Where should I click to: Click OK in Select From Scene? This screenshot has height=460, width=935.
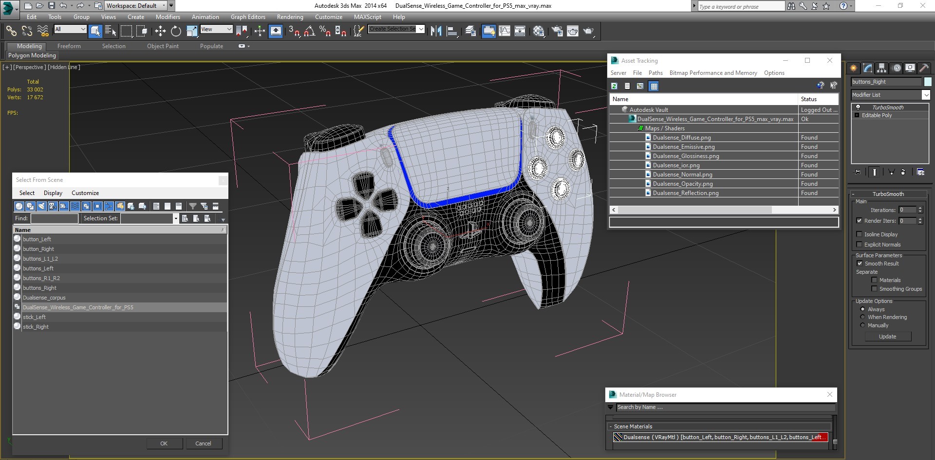[164, 443]
